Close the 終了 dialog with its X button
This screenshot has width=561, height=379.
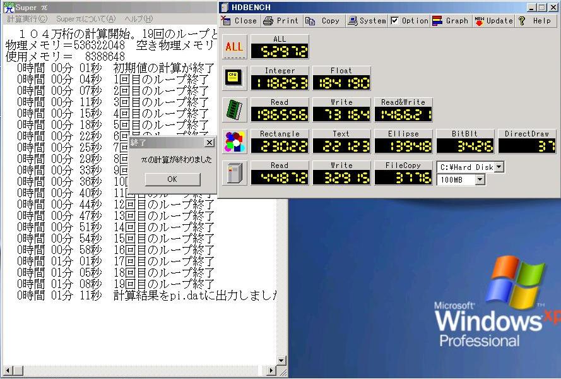pos(210,143)
